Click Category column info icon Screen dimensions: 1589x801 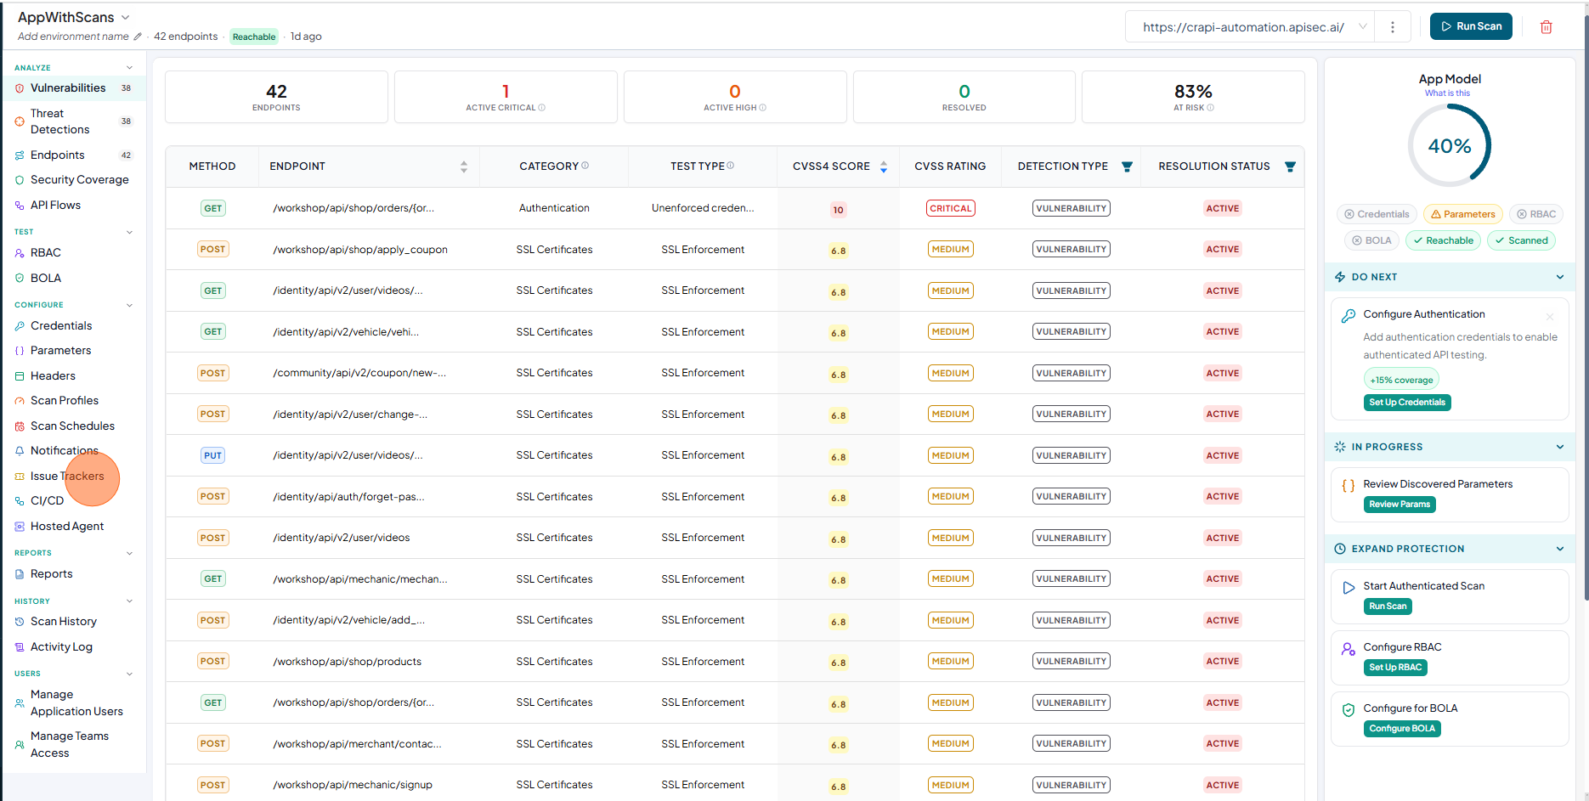coord(585,166)
